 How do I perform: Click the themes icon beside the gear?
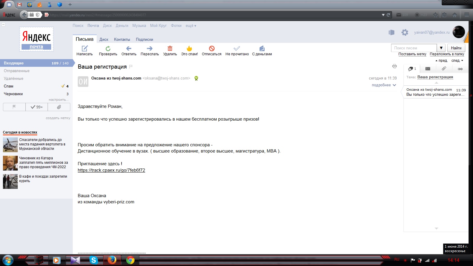point(391,33)
